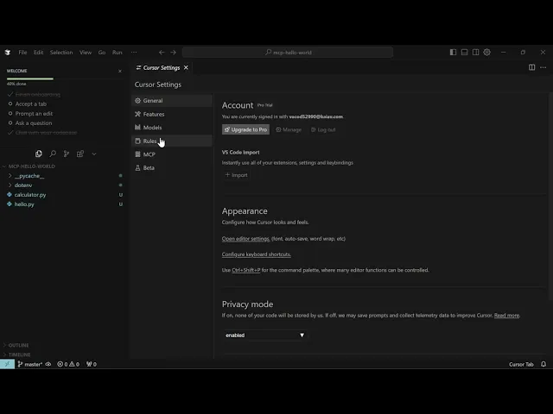
Task: Close the Welcome panel
Action: (x=120, y=71)
